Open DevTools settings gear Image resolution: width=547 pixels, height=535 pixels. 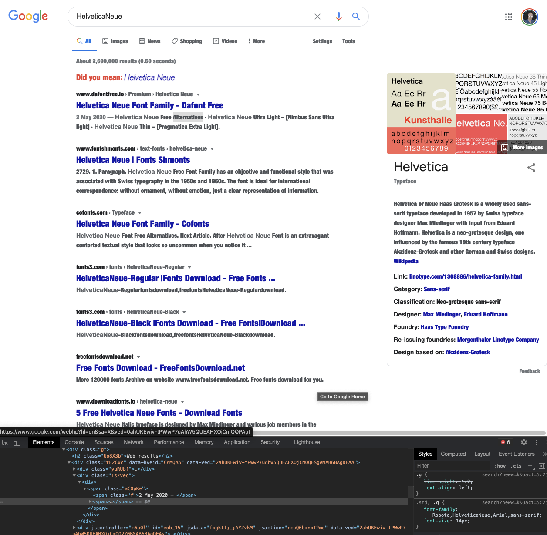(x=523, y=442)
